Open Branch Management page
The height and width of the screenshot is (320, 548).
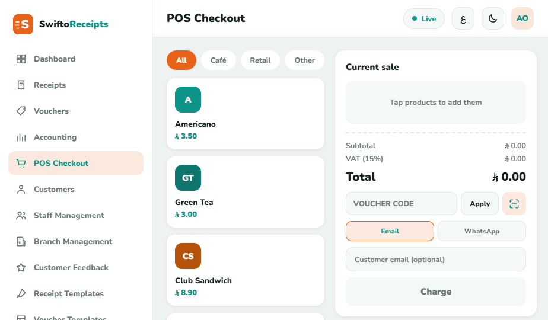pos(76,241)
